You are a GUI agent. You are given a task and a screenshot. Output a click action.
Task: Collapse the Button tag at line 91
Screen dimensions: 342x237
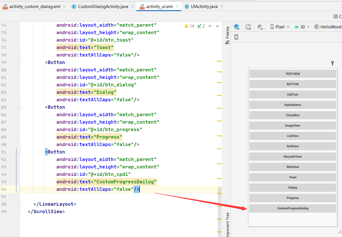point(19,152)
